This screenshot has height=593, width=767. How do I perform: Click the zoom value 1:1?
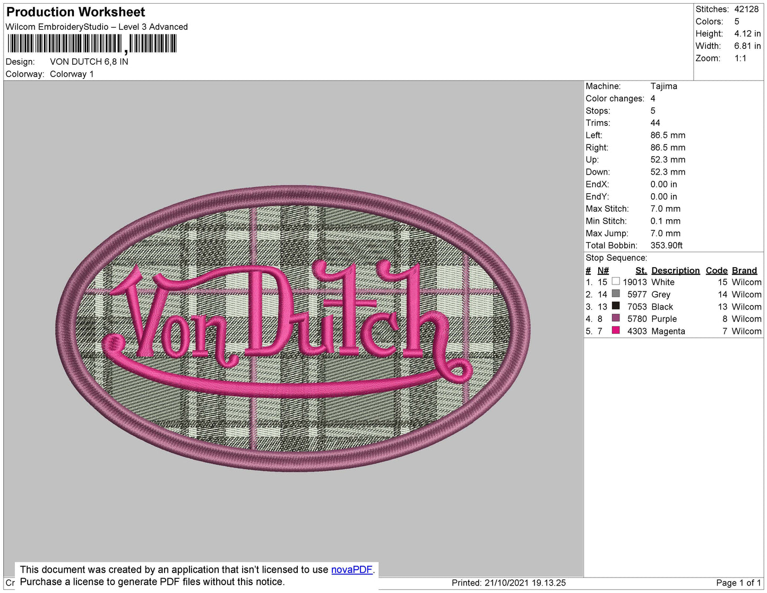[x=740, y=58]
